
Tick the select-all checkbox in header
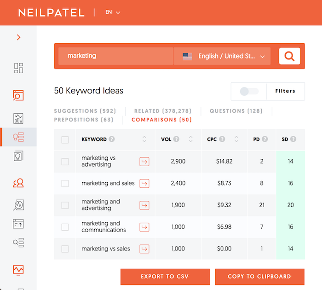click(65, 140)
